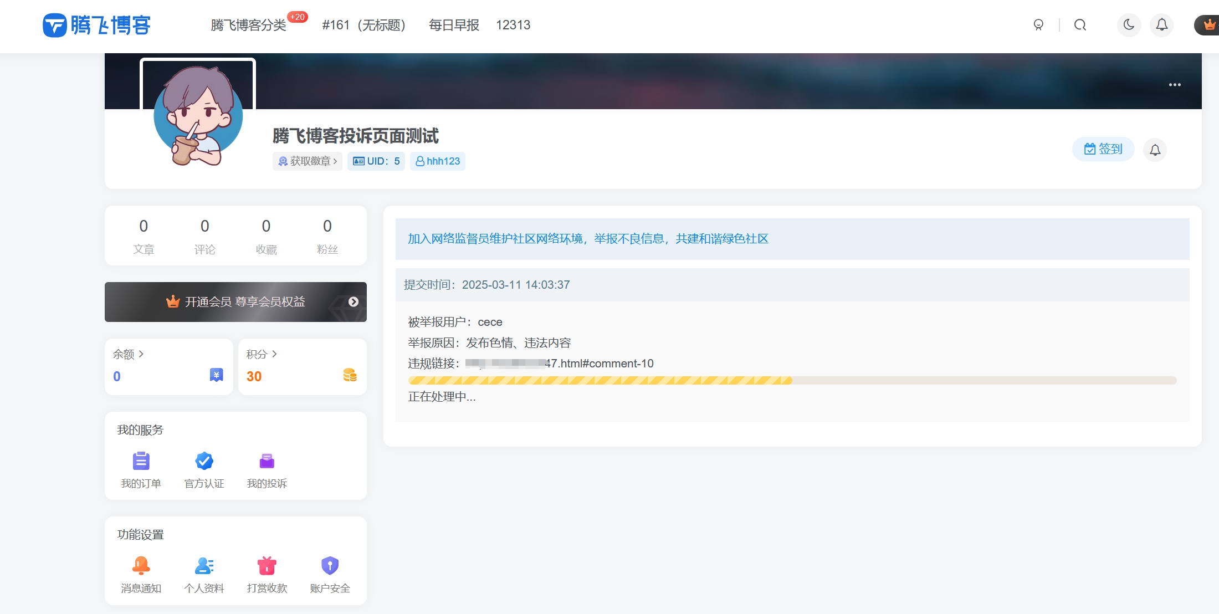This screenshot has height=614, width=1219.
Task: Open 我的投诉 complaints icon
Action: point(267,460)
